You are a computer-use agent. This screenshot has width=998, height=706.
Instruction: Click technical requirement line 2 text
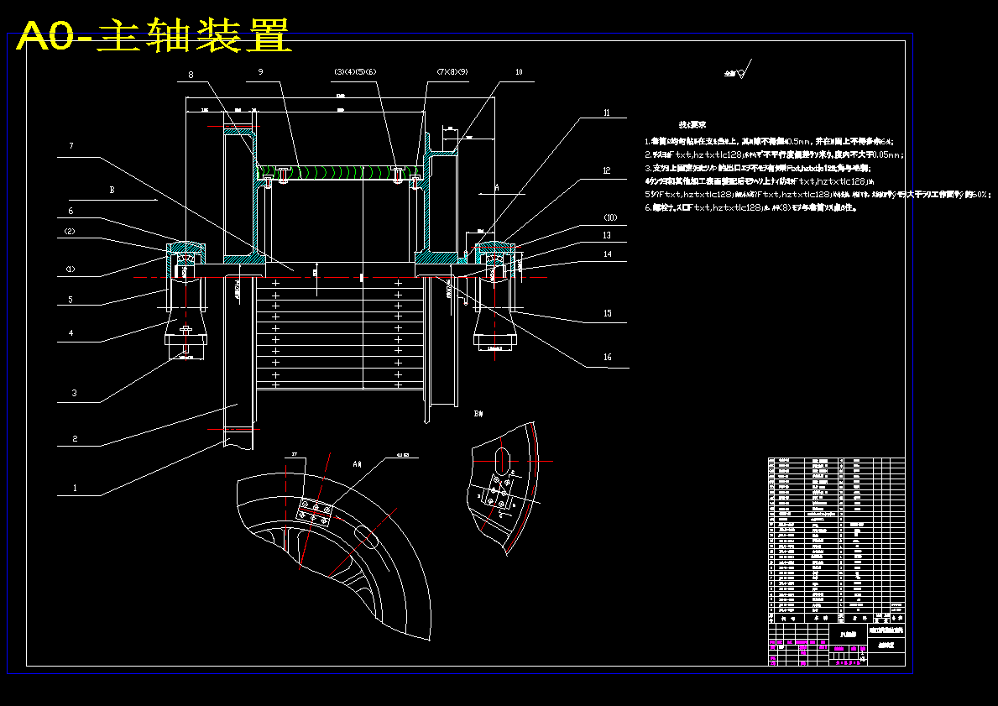[x=775, y=154]
